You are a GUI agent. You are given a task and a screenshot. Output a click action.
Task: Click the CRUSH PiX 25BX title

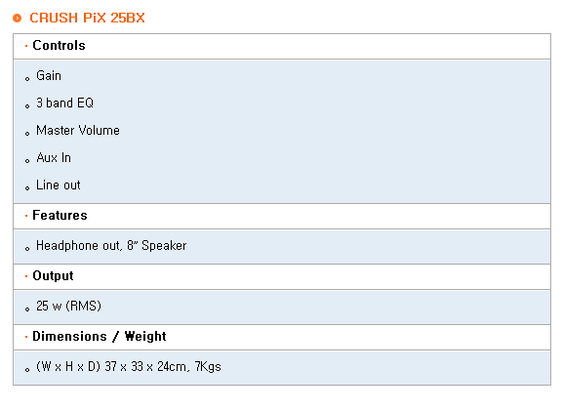87,18
